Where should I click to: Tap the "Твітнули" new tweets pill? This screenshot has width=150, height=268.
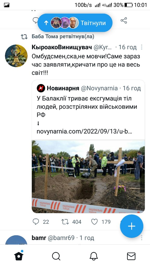point(75,23)
